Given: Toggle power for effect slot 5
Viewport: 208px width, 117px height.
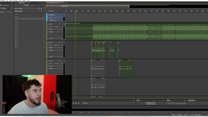Looking at the screenshot, I should [x=17, y=23].
